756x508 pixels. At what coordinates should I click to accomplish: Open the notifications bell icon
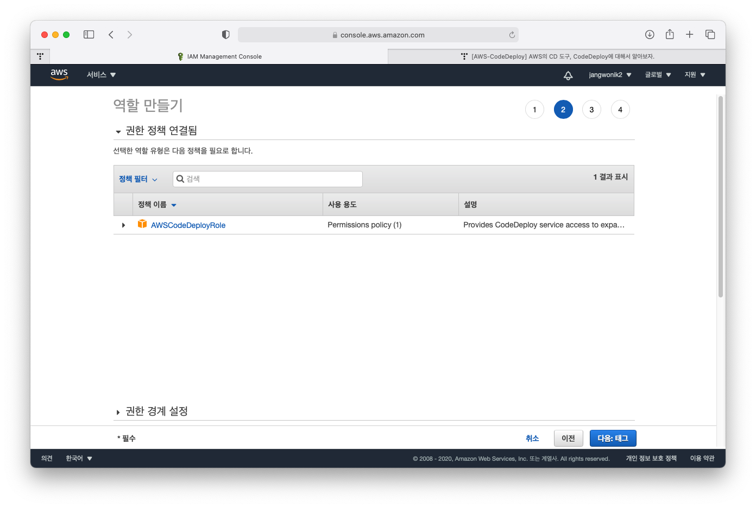click(x=568, y=75)
